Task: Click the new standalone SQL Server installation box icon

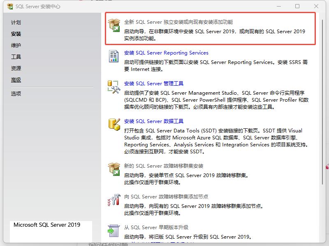Action: pos(114,25)
